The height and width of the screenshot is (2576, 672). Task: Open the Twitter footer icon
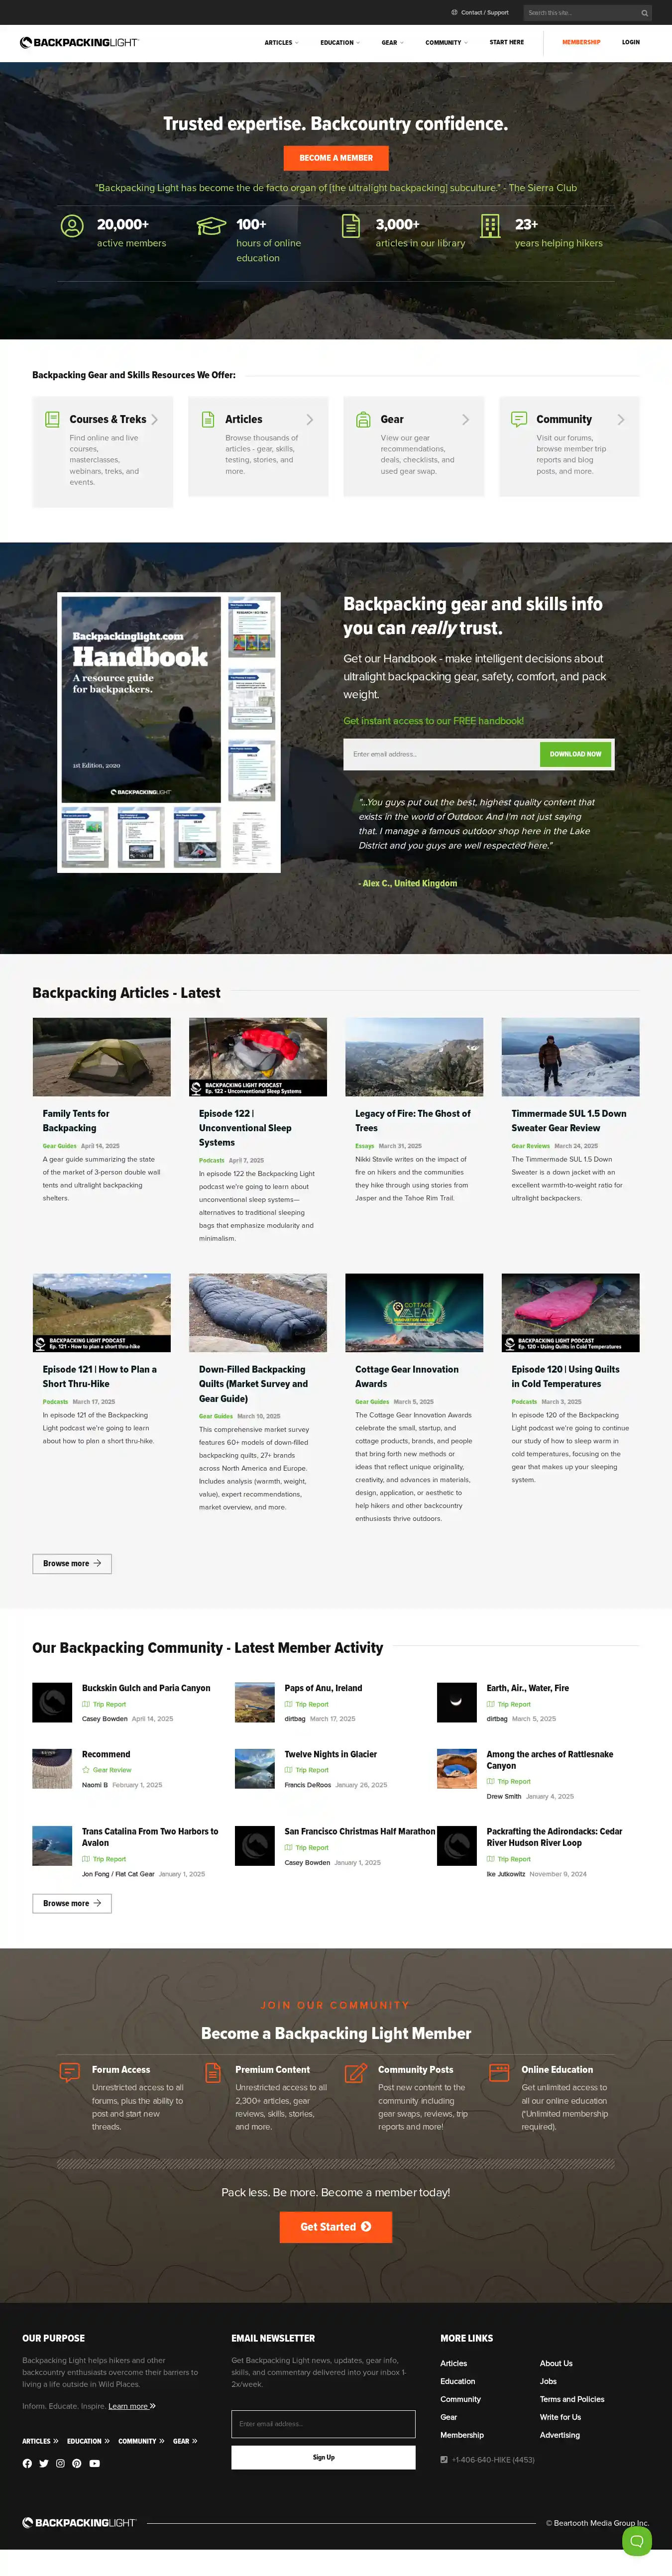tap(44, 2463)
